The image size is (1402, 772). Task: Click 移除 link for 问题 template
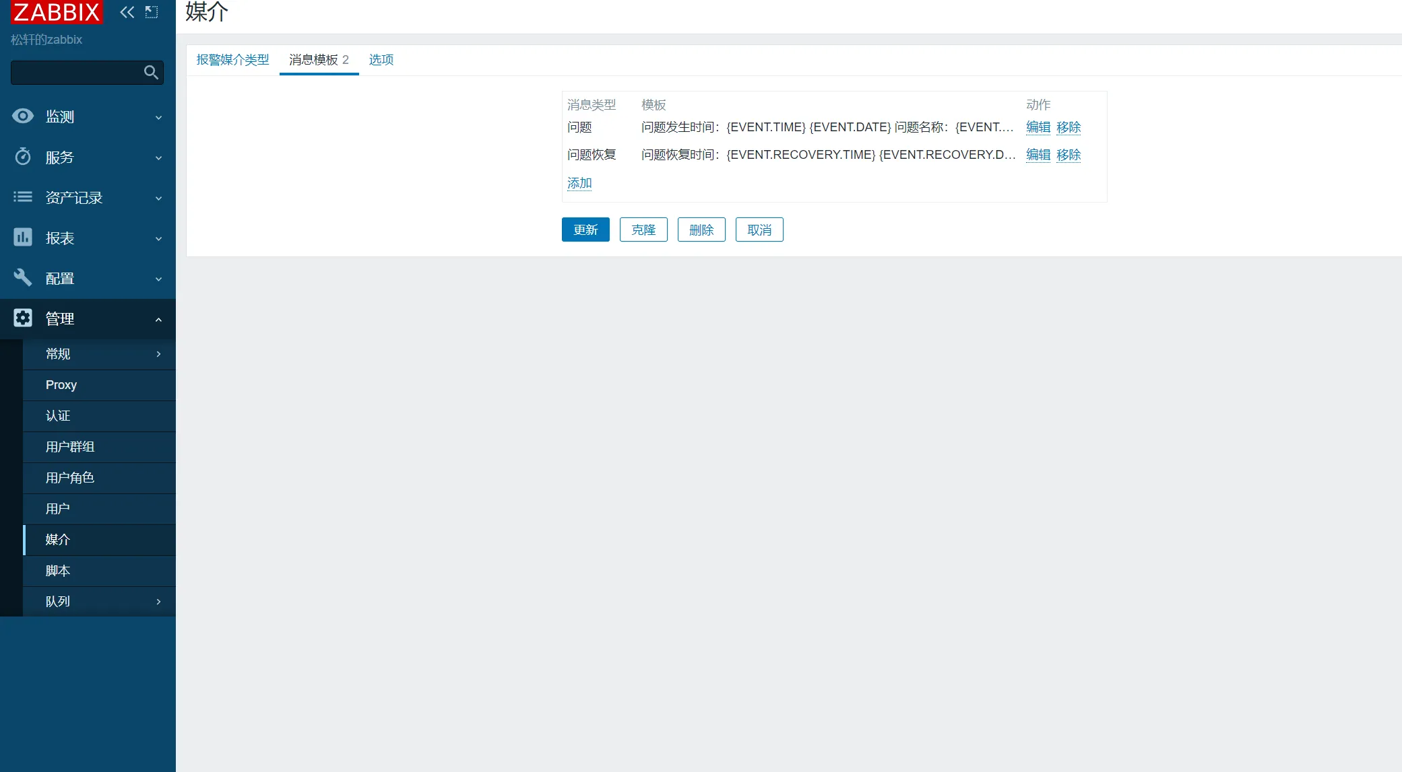point(1068,127)
